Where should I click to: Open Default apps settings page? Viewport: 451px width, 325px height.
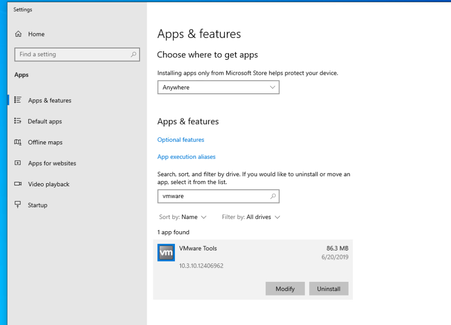[45, 122]
